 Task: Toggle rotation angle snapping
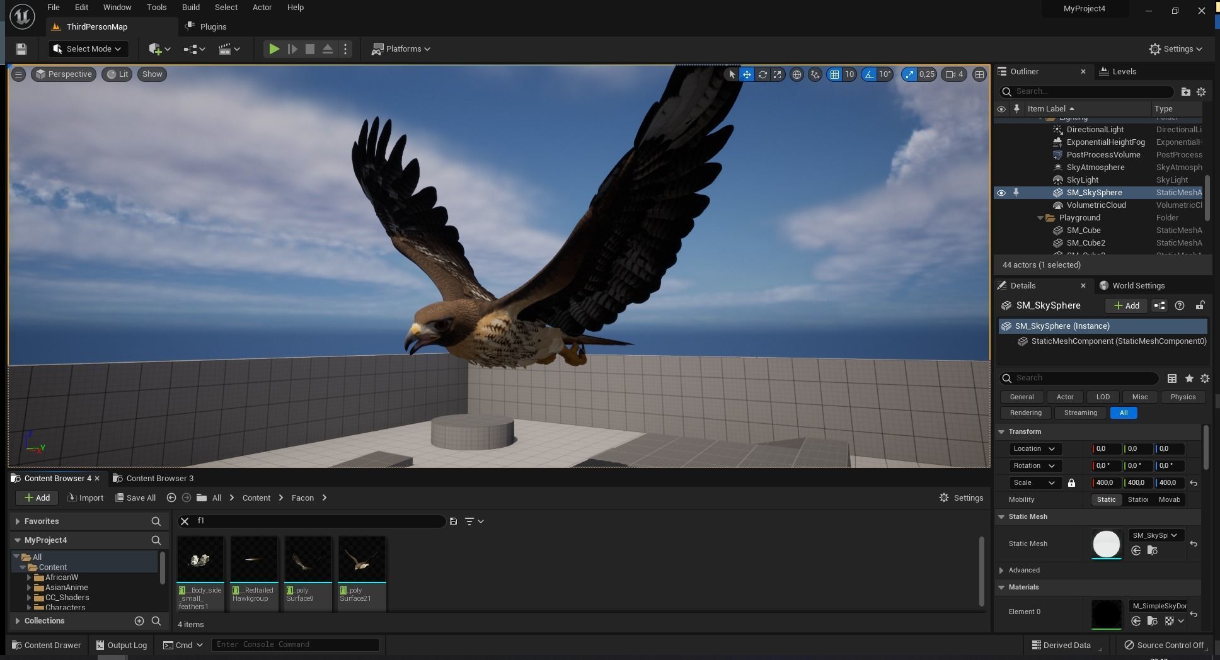coord(870,74)
